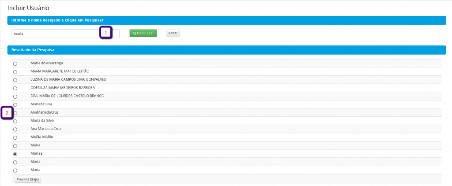This screenshot has width=452, height=186.
Task: Click the numbered callout marker 2
Action: coord(7,113)
